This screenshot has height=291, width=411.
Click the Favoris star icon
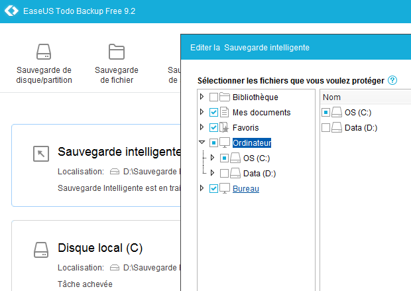pyautogui.click(x=224, y=127)
